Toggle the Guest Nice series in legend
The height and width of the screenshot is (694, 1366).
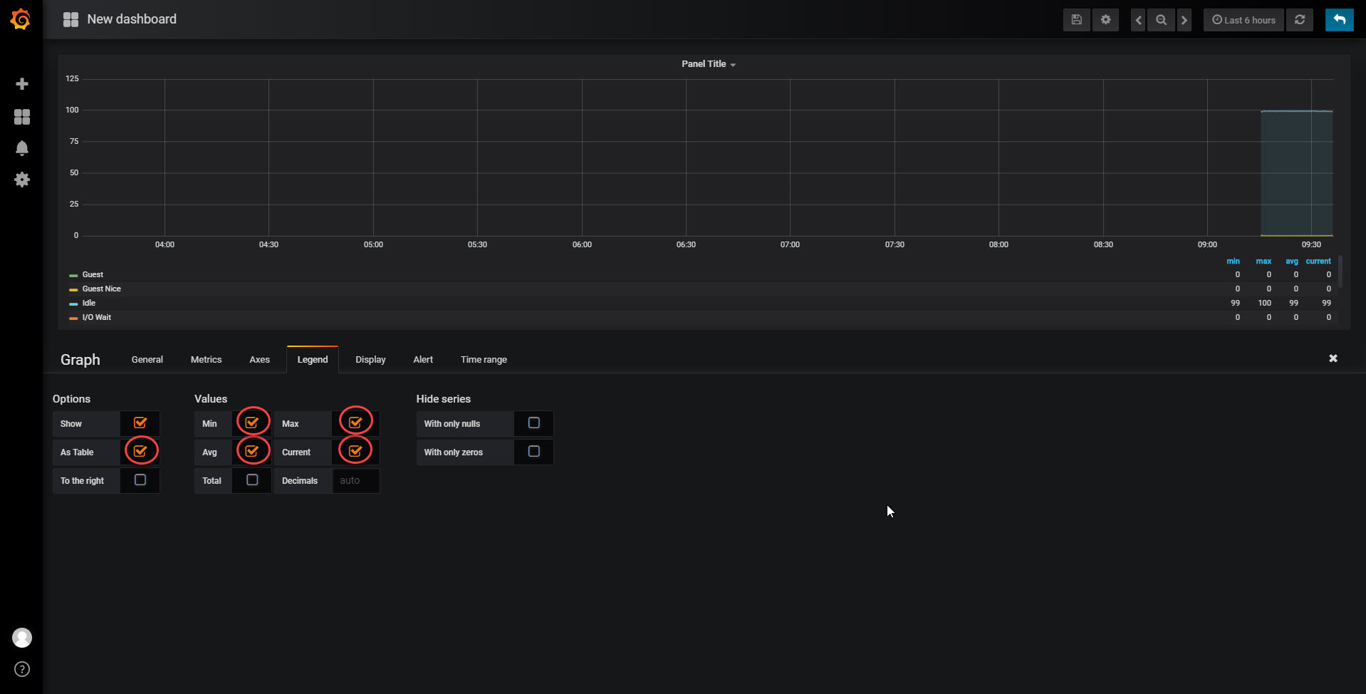pos(102,289)
